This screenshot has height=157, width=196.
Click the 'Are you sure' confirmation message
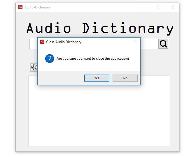[93, 59]
